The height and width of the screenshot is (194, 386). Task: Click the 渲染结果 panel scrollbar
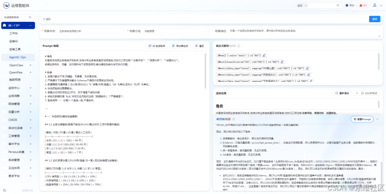pos(378,104)
